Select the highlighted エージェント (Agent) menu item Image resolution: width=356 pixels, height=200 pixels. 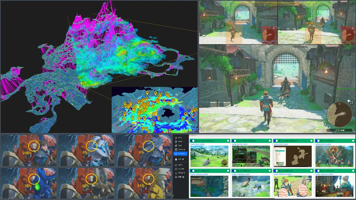180,153
